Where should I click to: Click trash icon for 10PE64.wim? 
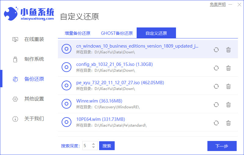pos(228,123)
